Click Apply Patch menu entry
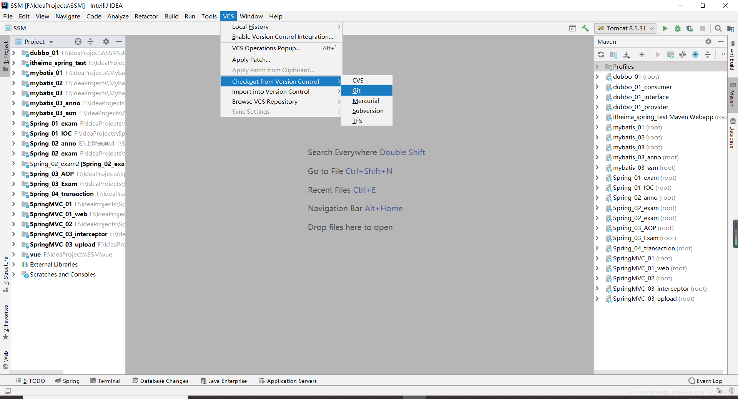Image resolution: width=738 pixels, height=399 pixels. (x=281, y=60)
